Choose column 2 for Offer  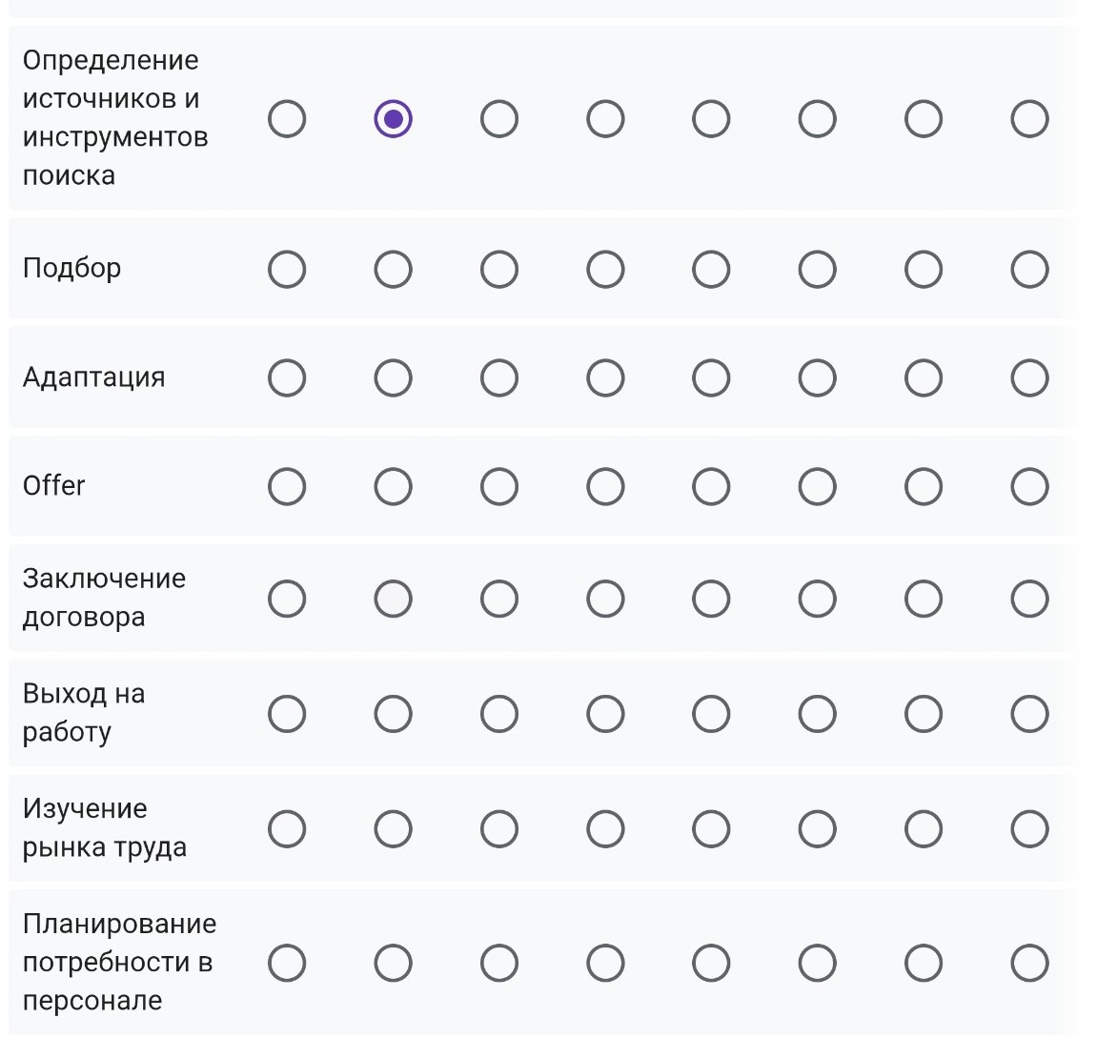[x=394, y=485]
